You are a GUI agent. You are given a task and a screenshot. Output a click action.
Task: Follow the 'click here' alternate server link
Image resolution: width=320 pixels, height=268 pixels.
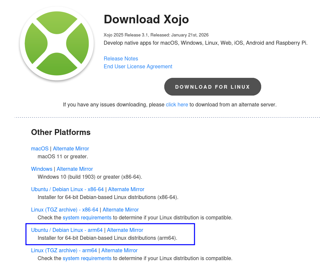click(x=177, y=104)
